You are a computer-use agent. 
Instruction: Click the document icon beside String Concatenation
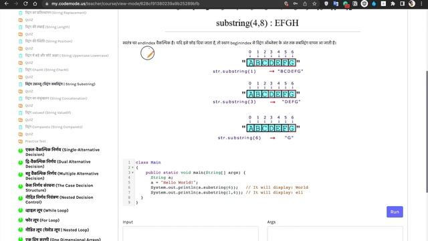(x=21, y=98)
